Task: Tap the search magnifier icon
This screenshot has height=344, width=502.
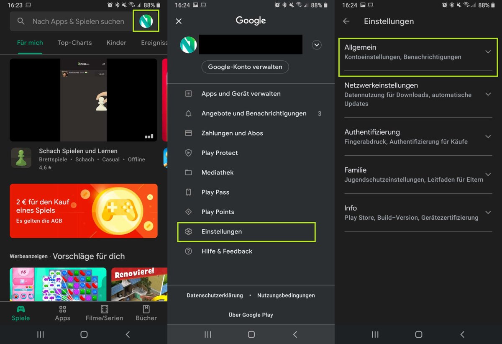Action: (20, 21)
